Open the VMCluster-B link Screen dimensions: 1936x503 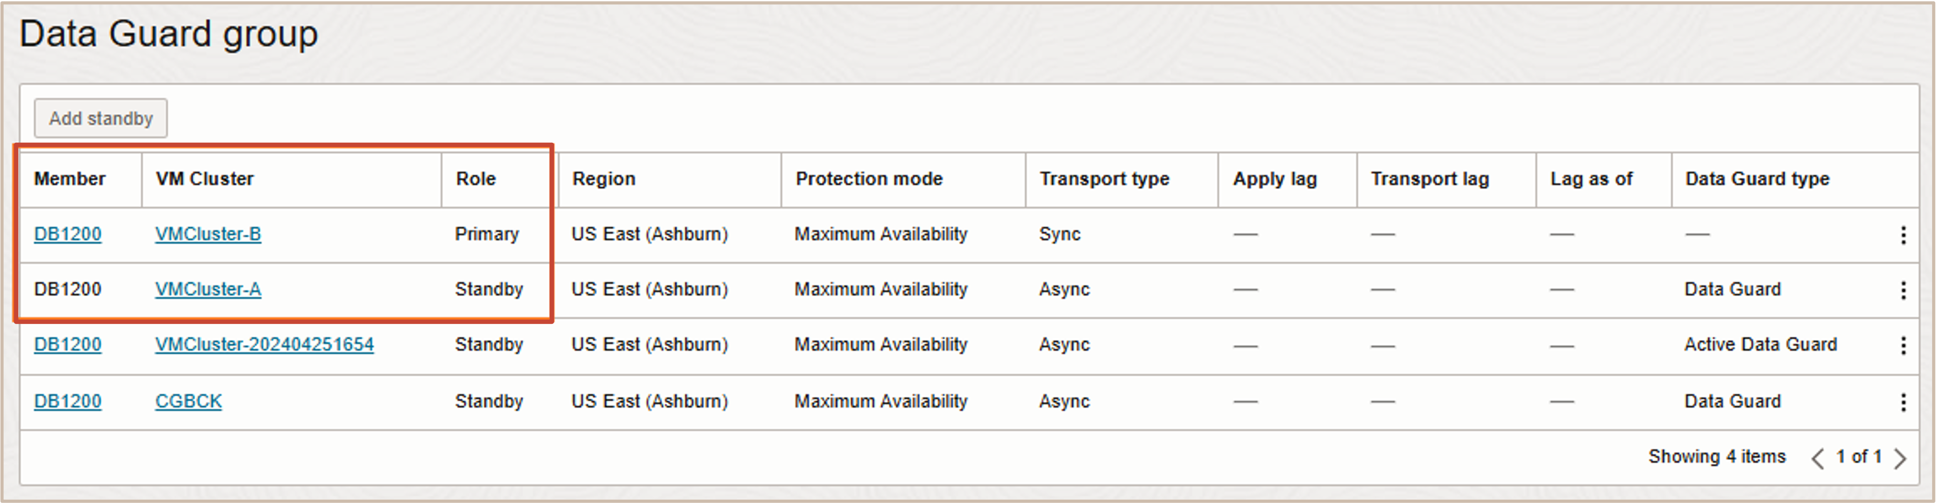[208, 234]
